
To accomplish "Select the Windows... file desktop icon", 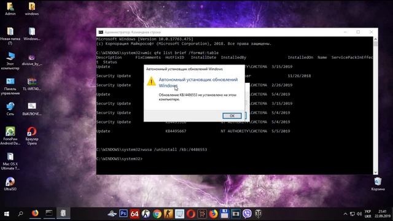I will pyautogui.click(x=32, y=34).
